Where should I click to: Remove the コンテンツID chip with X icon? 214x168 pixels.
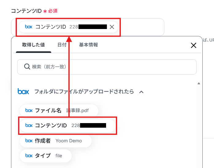[112, 27]
